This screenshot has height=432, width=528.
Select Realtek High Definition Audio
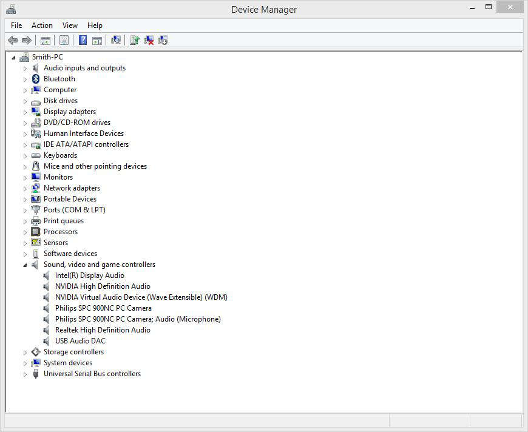pyautogui.click(x=103, y=330)
